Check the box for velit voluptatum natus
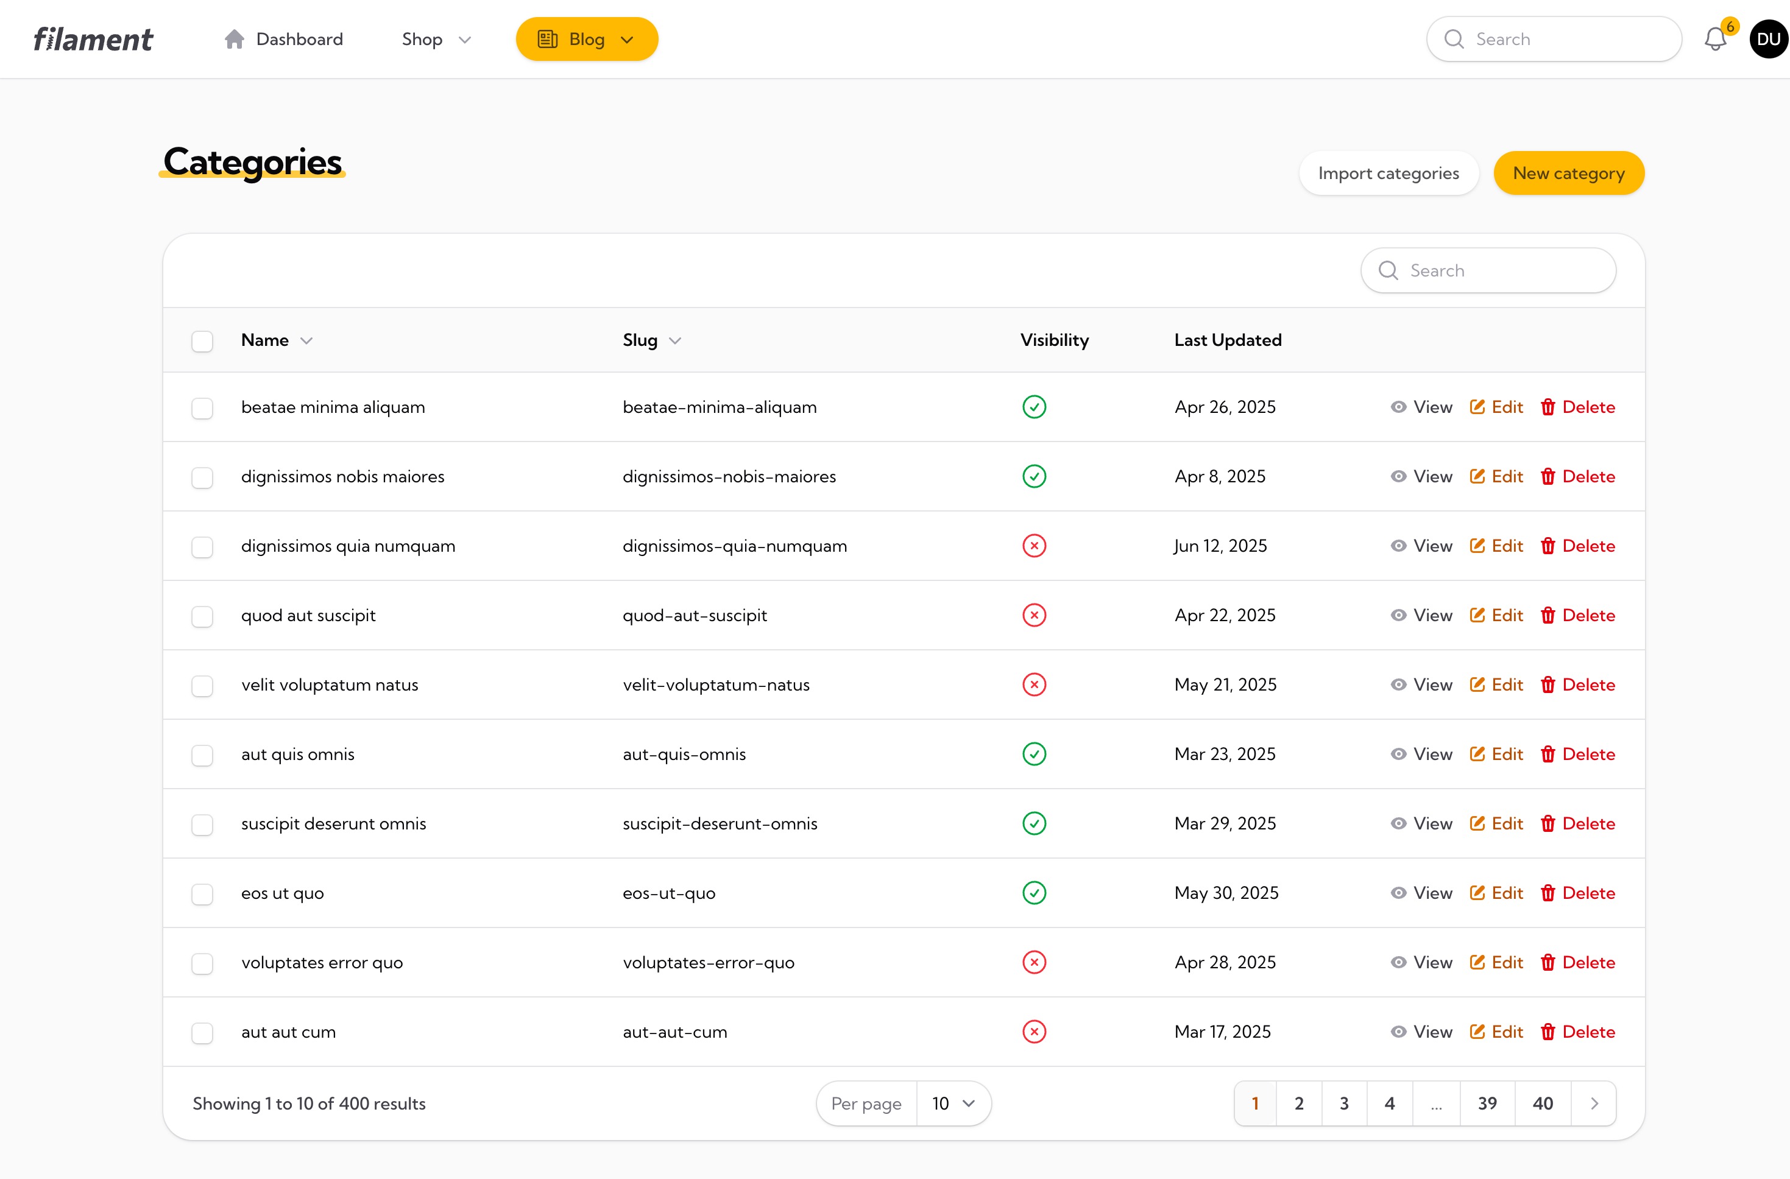This screenshot has width=1790, height=1179. click(x=202, y=686)
